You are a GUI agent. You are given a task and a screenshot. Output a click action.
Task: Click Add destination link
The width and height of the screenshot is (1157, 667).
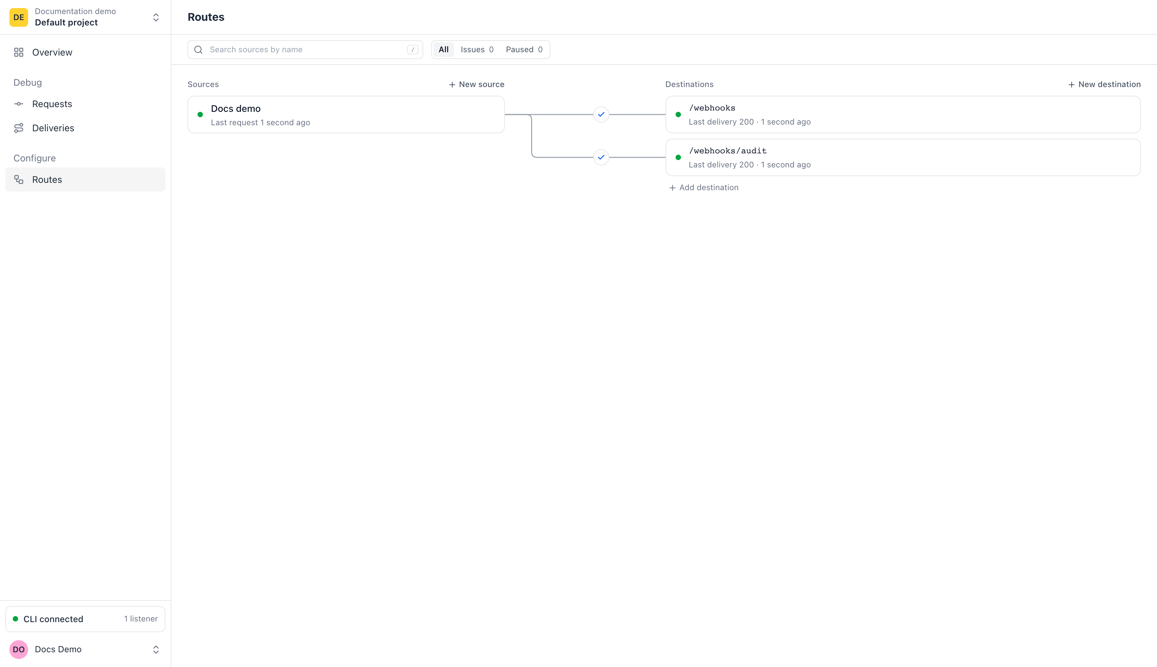click(x=704, y=188)
